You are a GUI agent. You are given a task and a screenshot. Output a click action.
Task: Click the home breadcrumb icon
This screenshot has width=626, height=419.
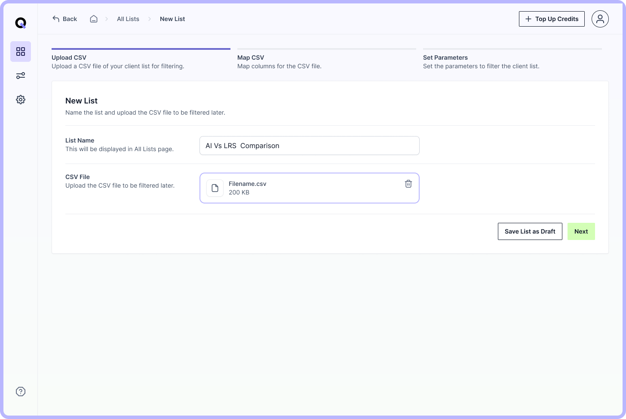coord(94,19)
